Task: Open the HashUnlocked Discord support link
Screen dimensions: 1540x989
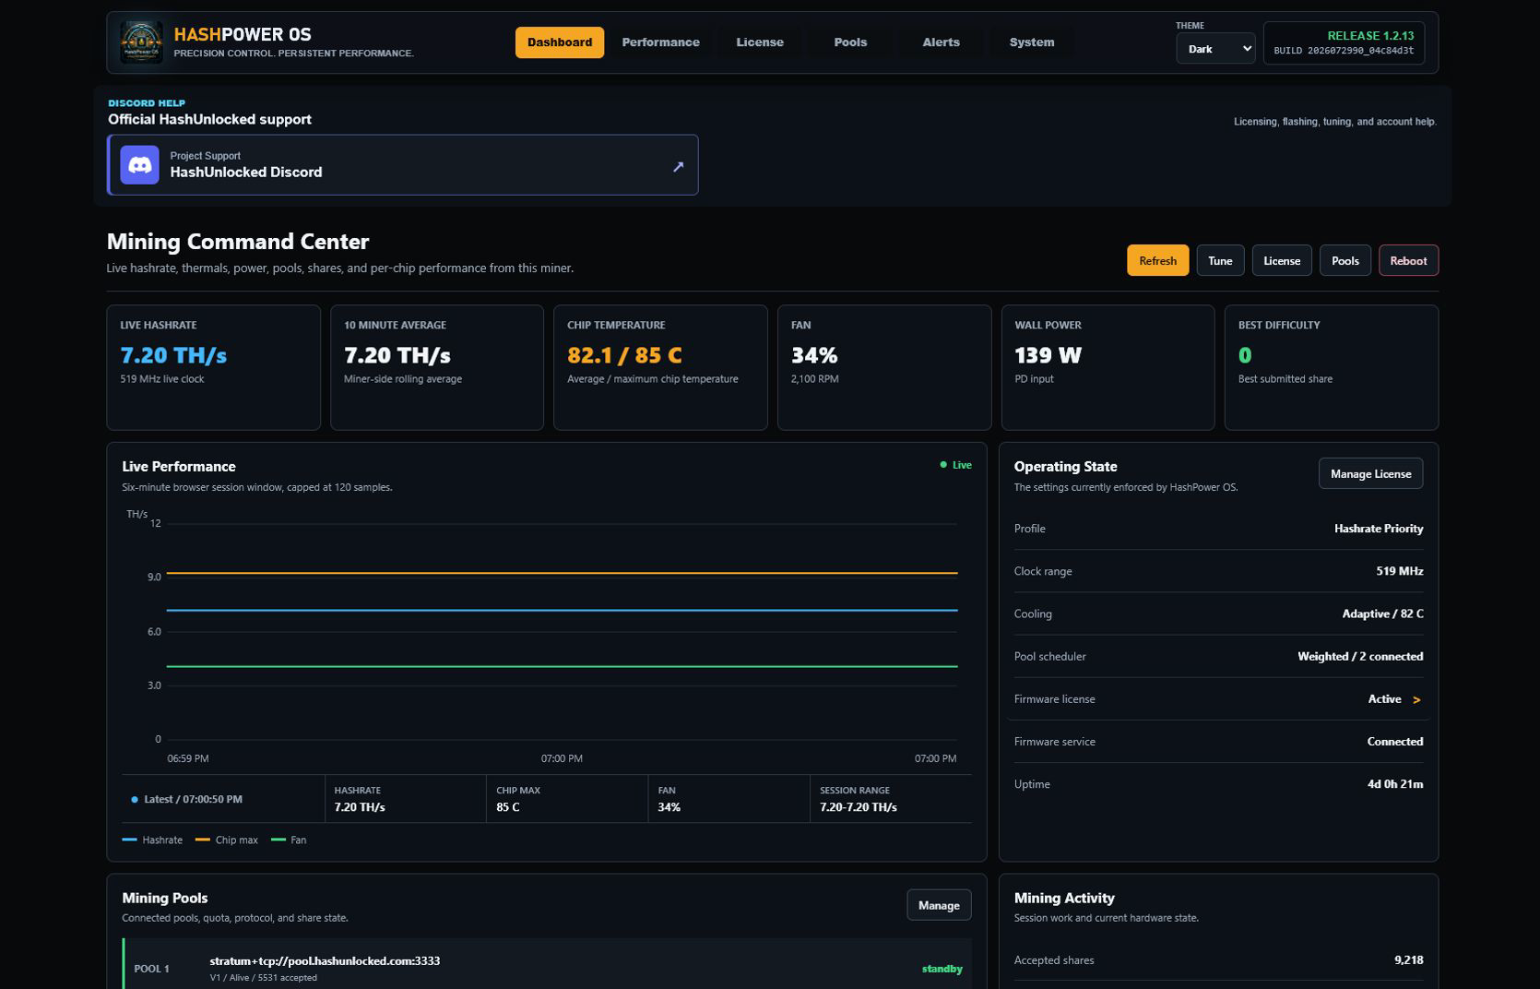Action: pos(403,165)
